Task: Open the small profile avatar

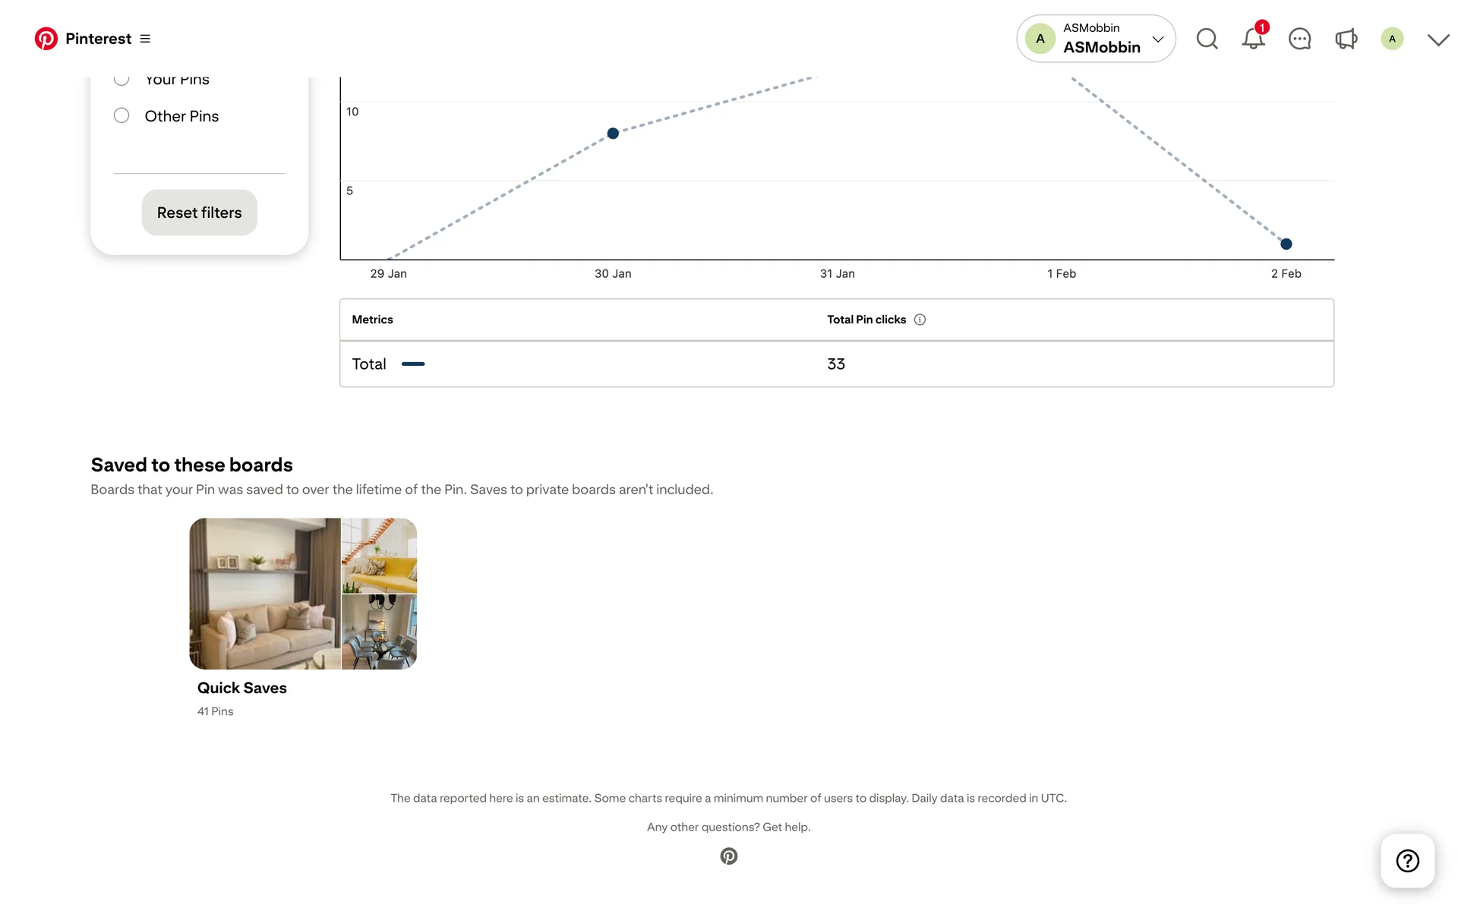Action: (1392, 39)
